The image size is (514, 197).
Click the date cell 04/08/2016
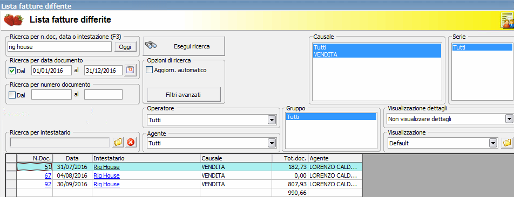tap(72, 175)
